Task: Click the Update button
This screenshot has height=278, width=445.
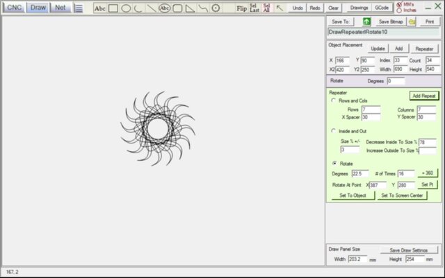Action: 378,49
